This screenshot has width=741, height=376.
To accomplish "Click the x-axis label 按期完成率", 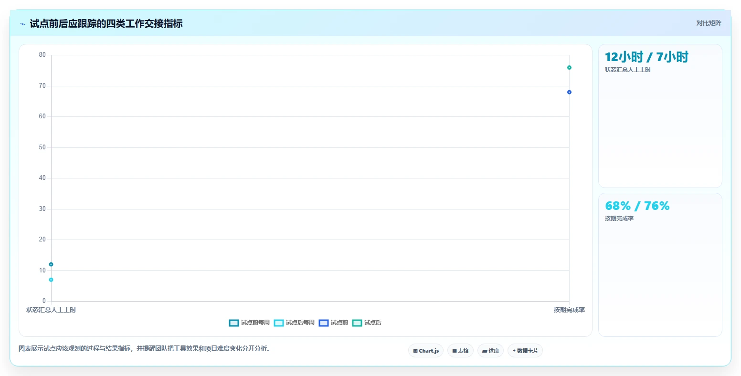I will 569,310.
